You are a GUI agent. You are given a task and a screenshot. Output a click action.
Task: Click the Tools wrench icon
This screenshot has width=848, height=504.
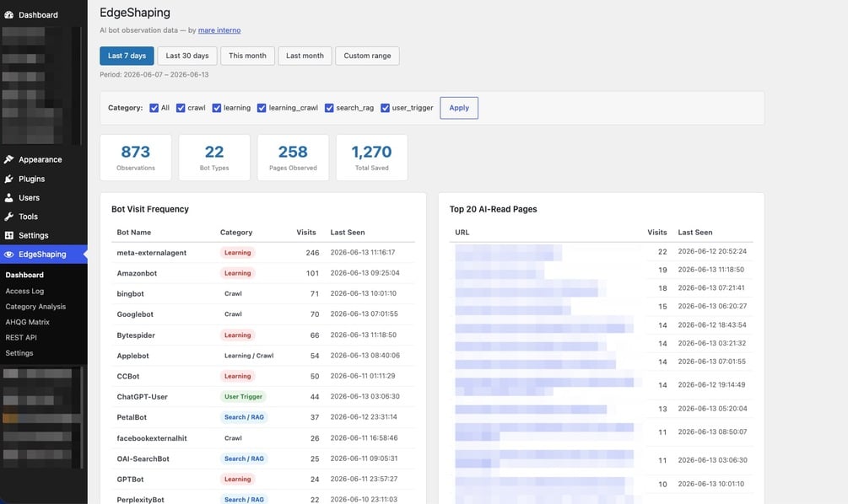[8, 217]
